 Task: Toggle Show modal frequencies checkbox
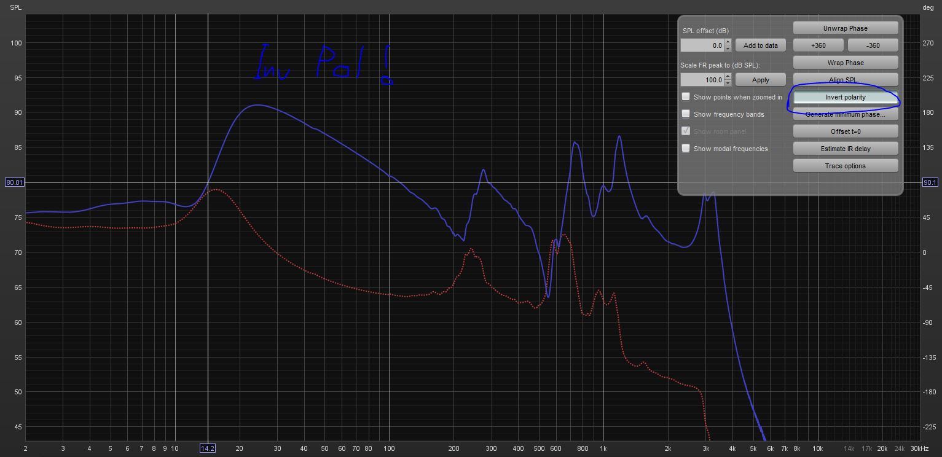tap(686, 149)
